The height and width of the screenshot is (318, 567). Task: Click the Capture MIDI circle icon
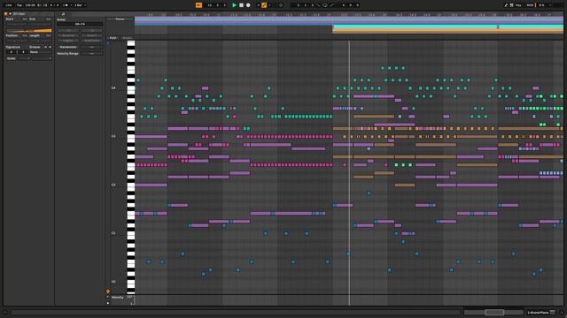click(281, 5)
